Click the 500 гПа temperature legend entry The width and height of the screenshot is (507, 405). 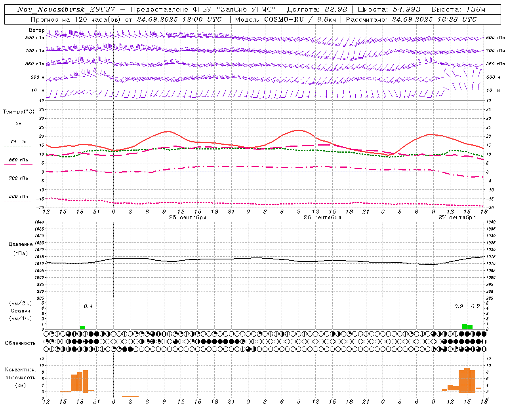[18, 197]
